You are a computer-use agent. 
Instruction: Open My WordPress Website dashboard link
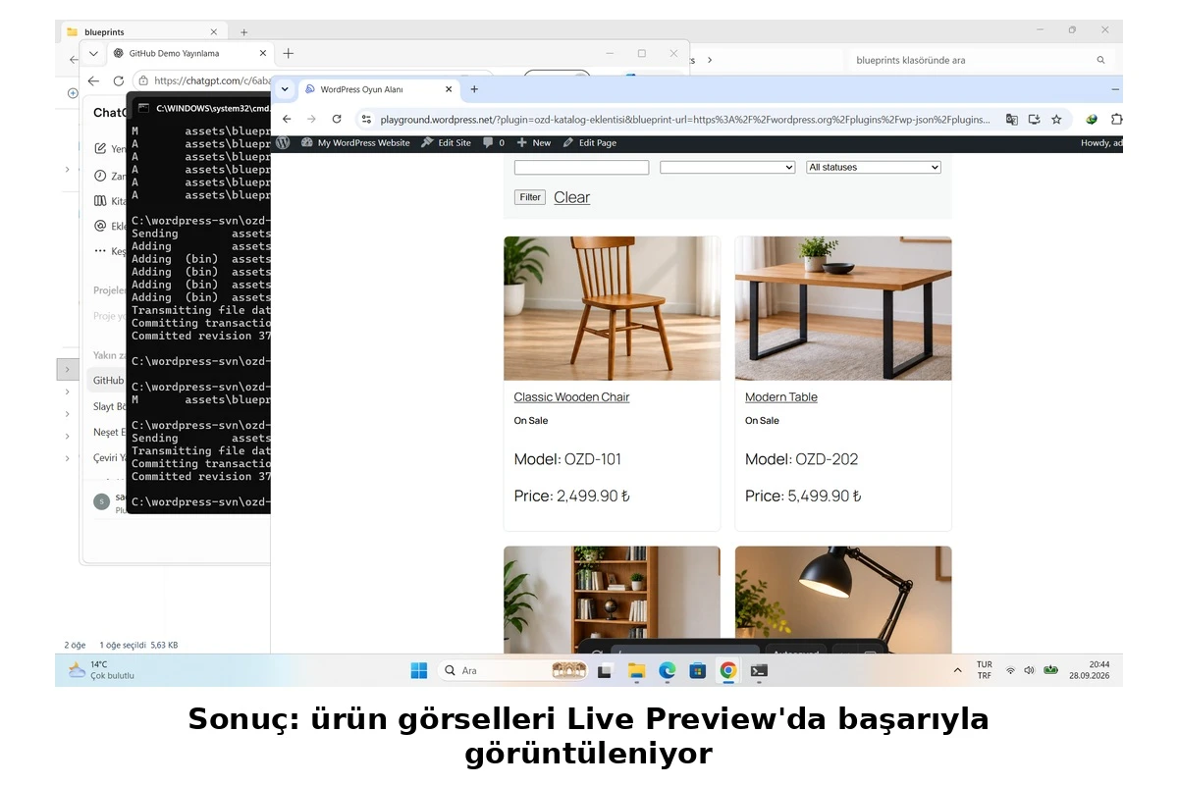pos(355,142)
